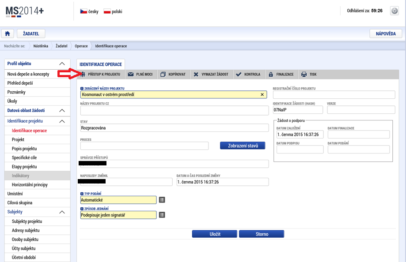Click the Vymazat žádost cross icon
The width and height of the screenshot is (406, 262).
(x=196, y=75)
